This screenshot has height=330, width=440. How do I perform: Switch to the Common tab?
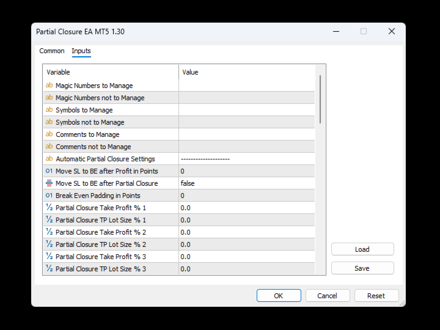[52, 51]
